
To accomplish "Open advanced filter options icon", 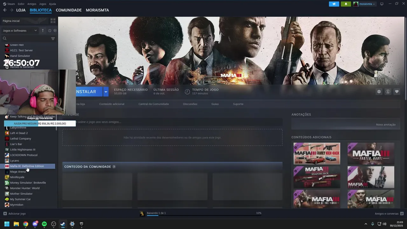I will click(x=53, y=38).
